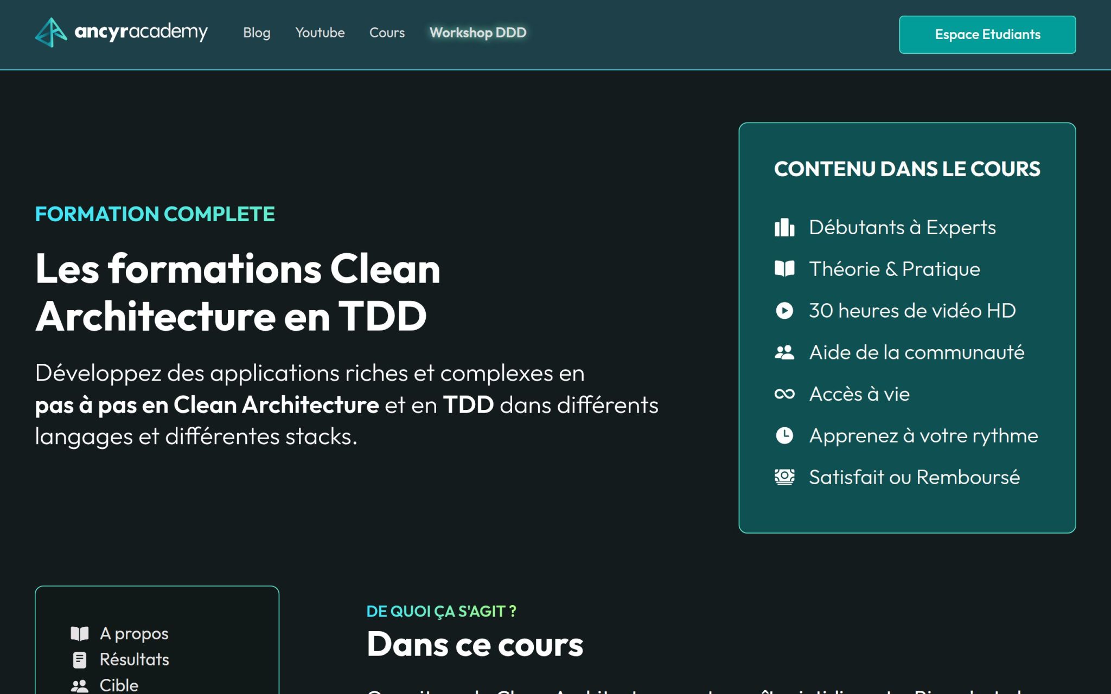Open the Youtube menu item
Screen dimensions: 1111x694
pyautogui.click(x=320, y=33)
